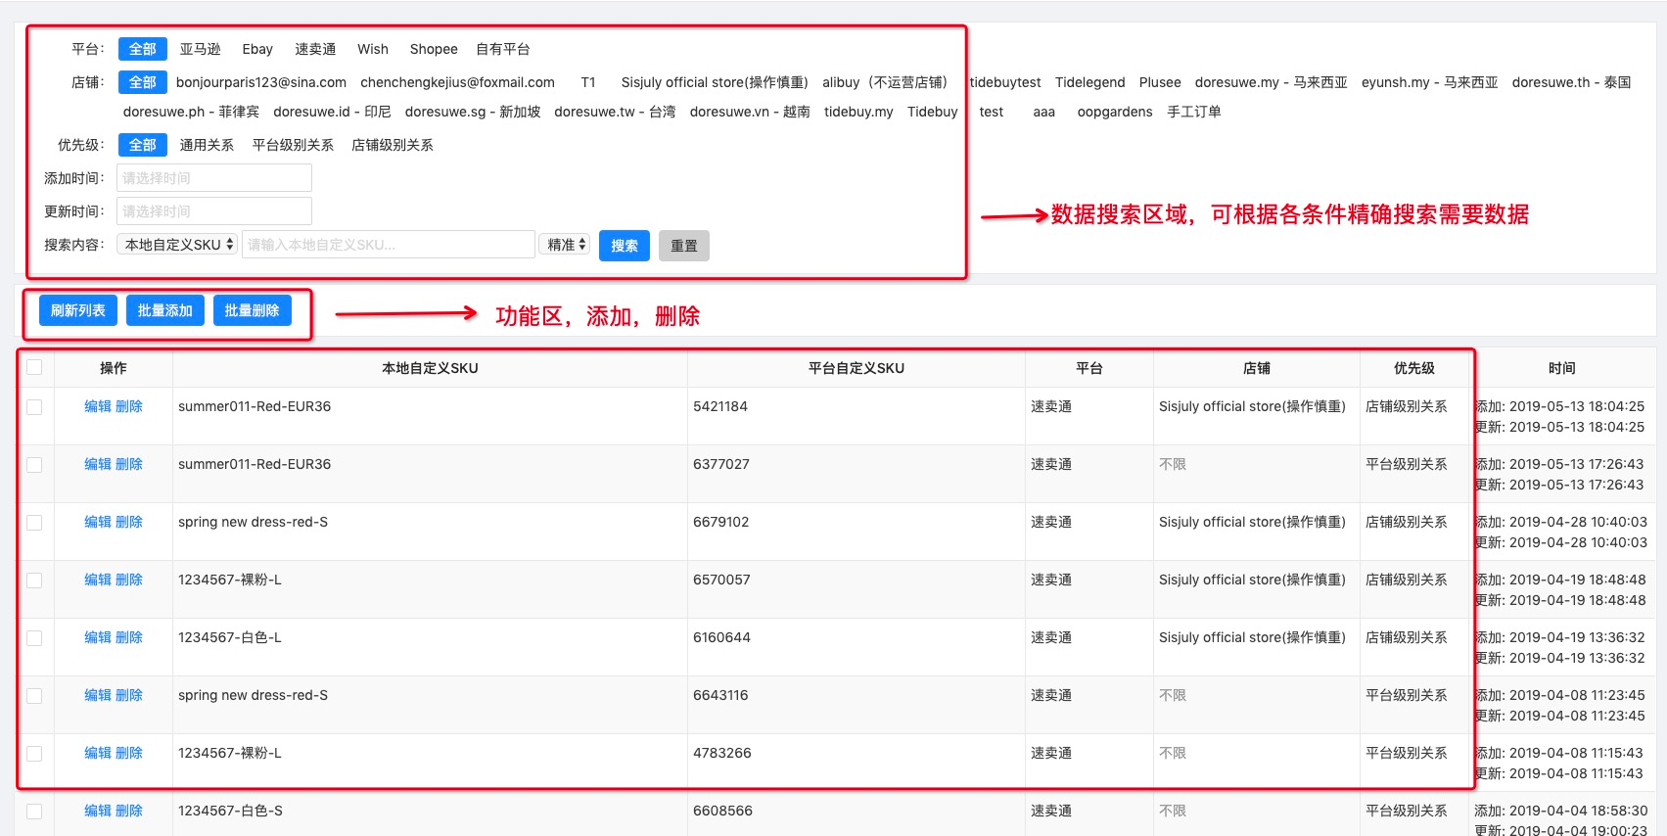Viewport: 1667px width, 836px height.
Task: Click the 批量删除 bulk delete button
Action: click(252, 310)
